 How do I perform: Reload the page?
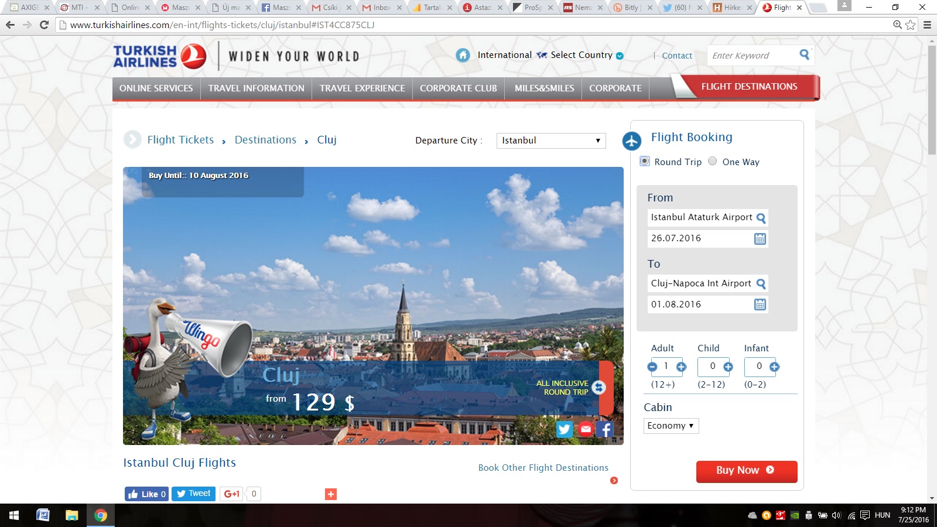pos(44,25)
